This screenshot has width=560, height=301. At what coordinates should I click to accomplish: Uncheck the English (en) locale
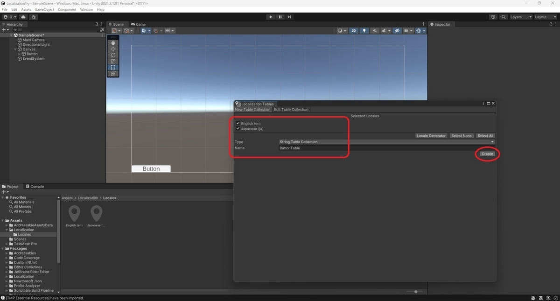coord(238,123)
